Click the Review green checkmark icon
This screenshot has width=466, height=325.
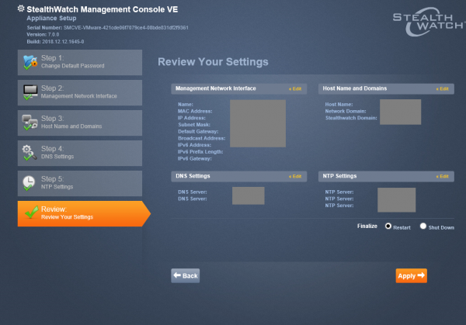30,213
